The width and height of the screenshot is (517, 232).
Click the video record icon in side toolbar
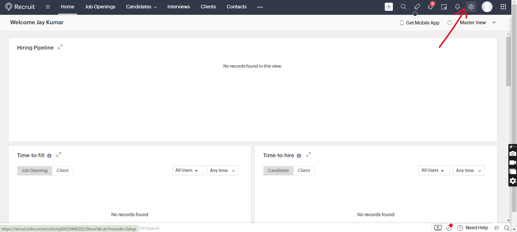[x=513, y=163]
